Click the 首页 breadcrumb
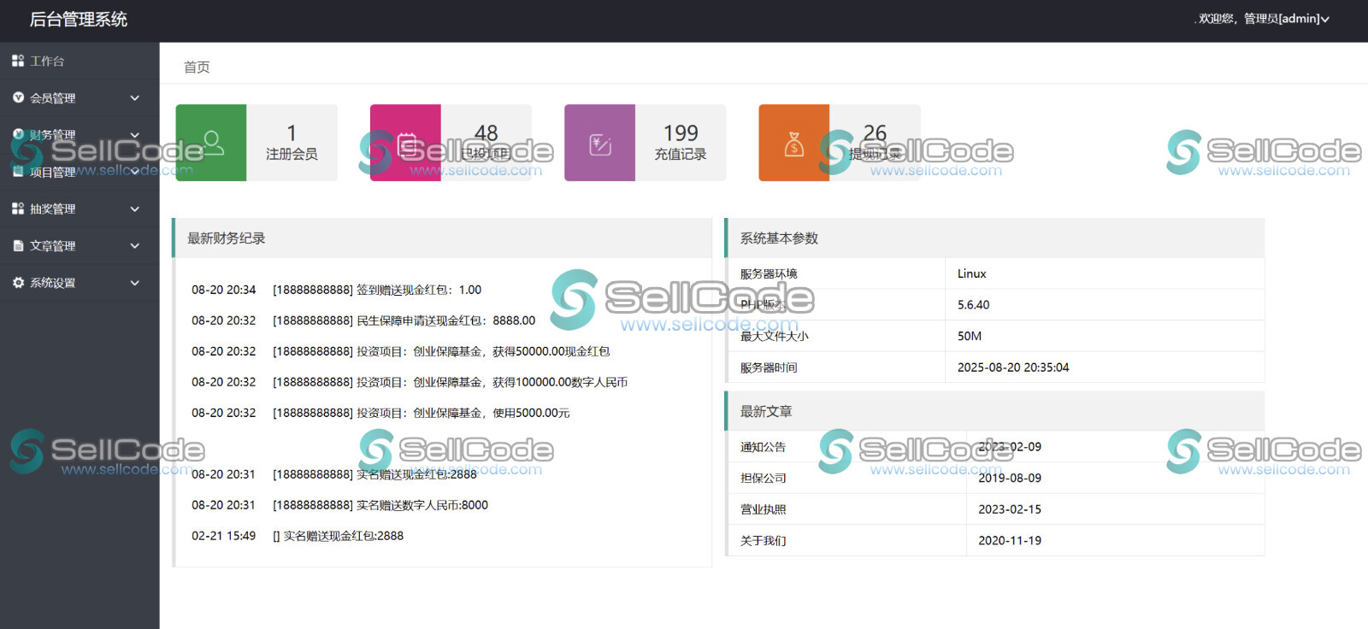This screenshot has width=1368, height=629. pyautogui.click(x=197, y=67)
